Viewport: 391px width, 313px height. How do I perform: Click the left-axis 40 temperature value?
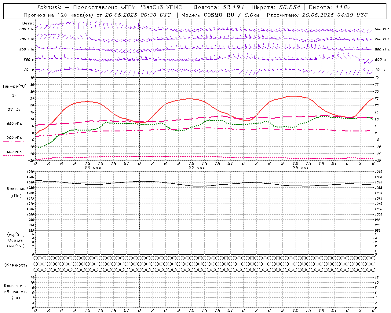(x=32, y=78)
